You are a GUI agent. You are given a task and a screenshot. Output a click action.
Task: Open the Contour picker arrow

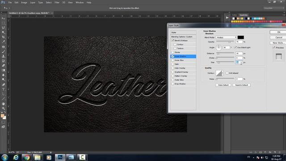223,73
